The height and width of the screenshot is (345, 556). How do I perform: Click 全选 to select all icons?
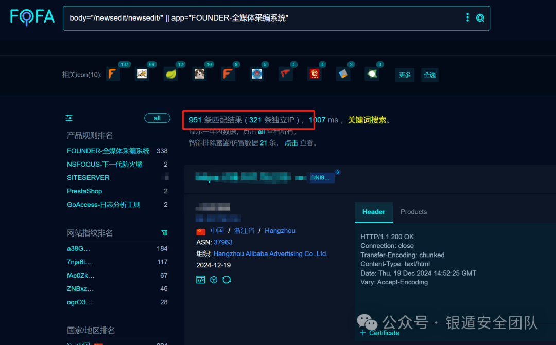pos(430,75)
